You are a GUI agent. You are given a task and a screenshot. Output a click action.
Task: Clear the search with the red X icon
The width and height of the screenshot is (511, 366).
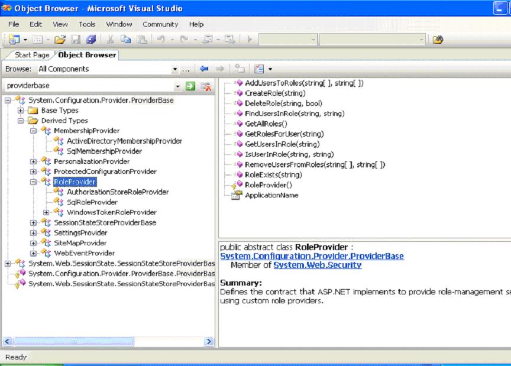(206, 86)
